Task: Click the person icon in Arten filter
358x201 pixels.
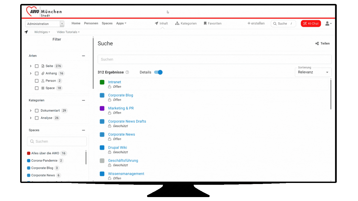Action: coord(43,81)
